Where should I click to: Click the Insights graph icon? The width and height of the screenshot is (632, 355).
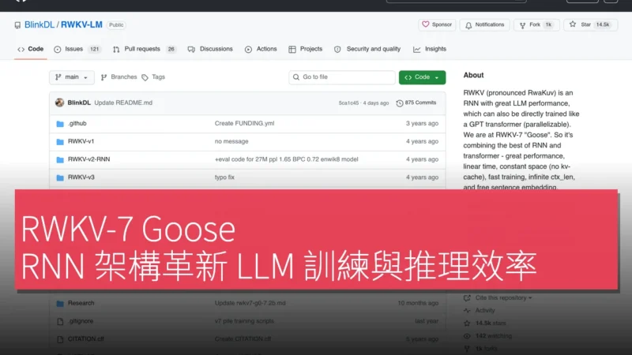pos(417,49)
